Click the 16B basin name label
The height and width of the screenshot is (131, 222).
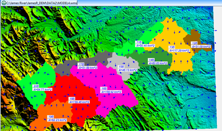coord(104,89)
